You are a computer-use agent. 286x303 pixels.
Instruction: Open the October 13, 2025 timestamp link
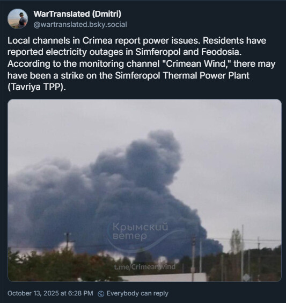(x=50, y=293)
